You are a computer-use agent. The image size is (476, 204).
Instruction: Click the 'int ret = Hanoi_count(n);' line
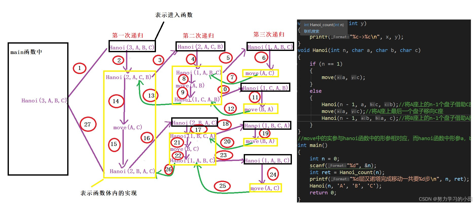347,172
